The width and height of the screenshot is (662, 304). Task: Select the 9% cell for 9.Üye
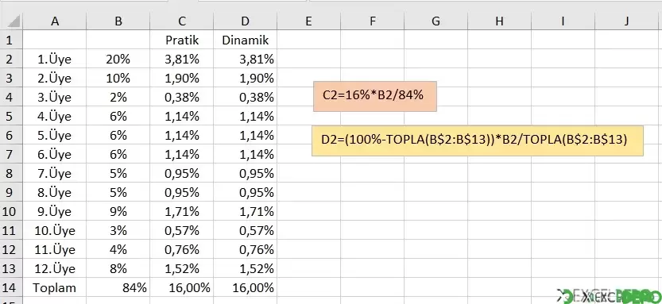118,212
